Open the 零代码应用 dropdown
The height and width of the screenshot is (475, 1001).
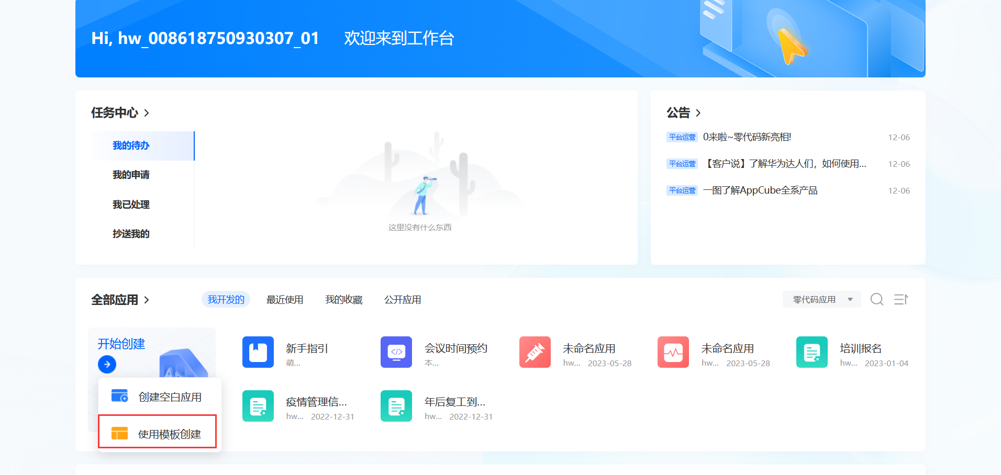tap(821, 299)
